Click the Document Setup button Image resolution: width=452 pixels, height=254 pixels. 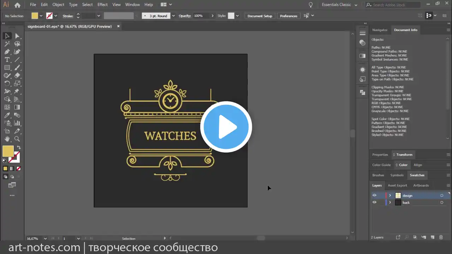[x=260, y=16]
